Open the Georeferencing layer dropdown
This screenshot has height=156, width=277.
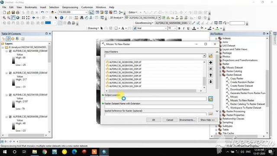click(190, 23)
